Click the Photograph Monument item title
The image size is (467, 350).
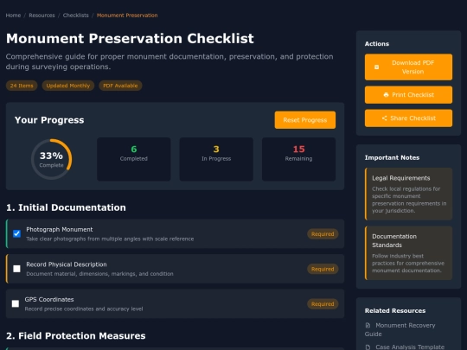tap(60, 230)
